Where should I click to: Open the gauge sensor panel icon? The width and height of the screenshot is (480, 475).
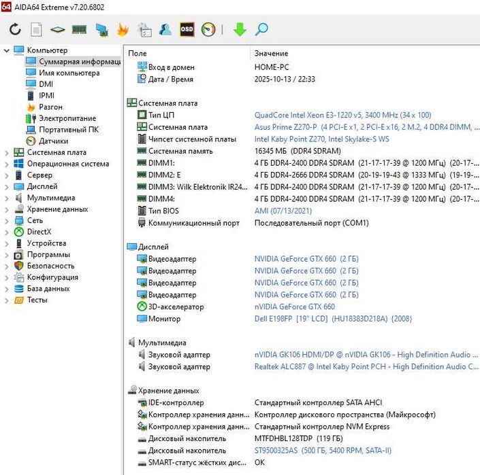(208, 30)
